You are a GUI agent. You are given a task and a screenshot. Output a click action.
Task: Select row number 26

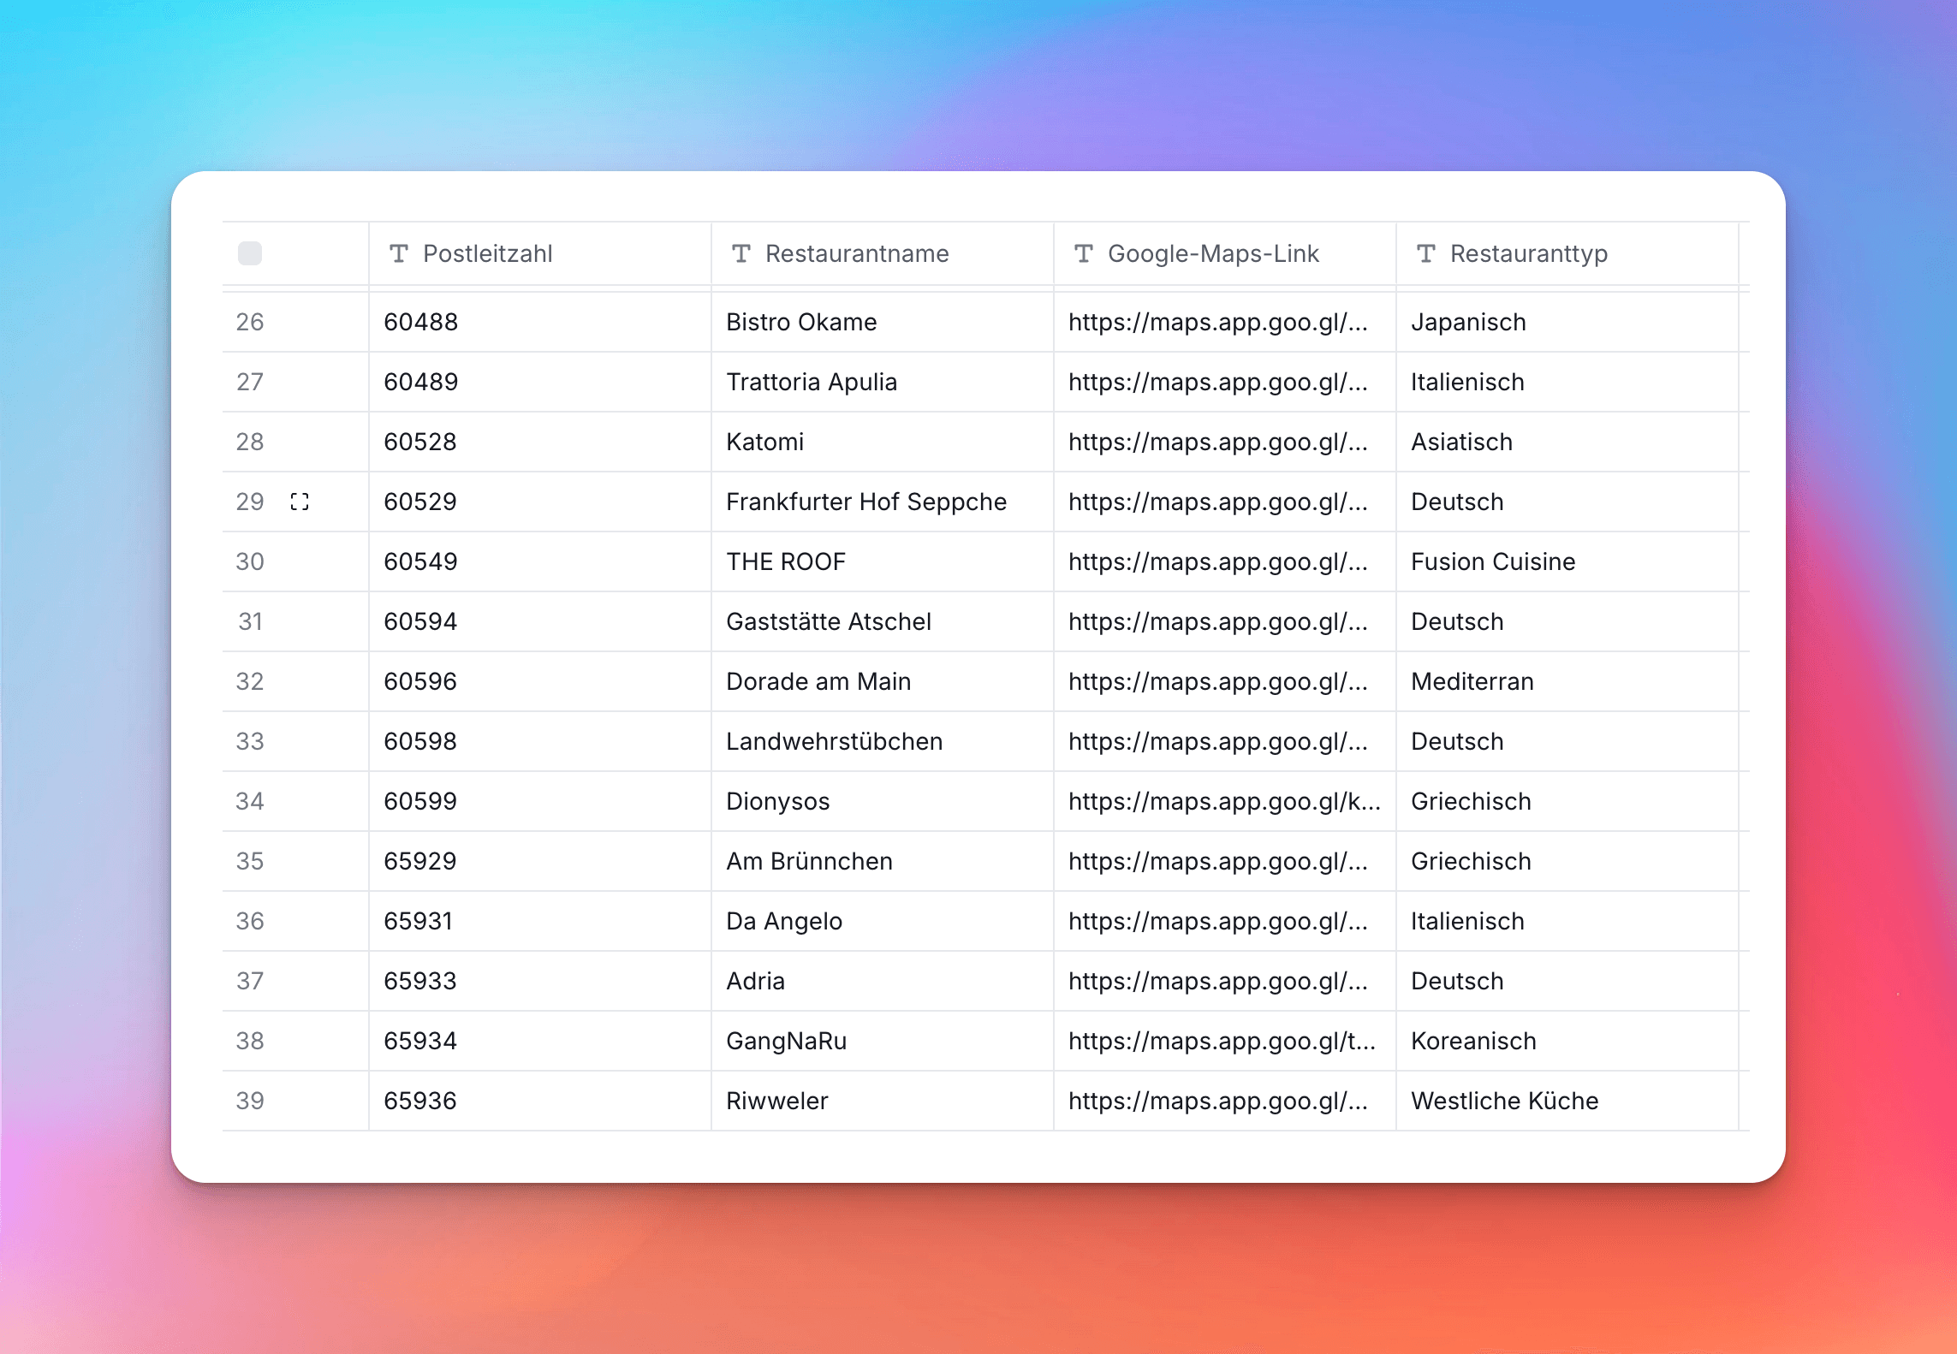pyautogui.click(x=250, y=322)
